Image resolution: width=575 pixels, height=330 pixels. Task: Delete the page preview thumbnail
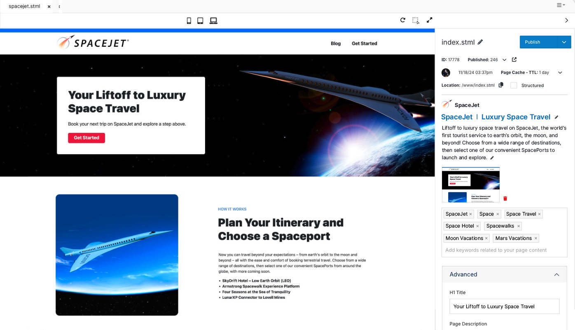pos(505,199)
